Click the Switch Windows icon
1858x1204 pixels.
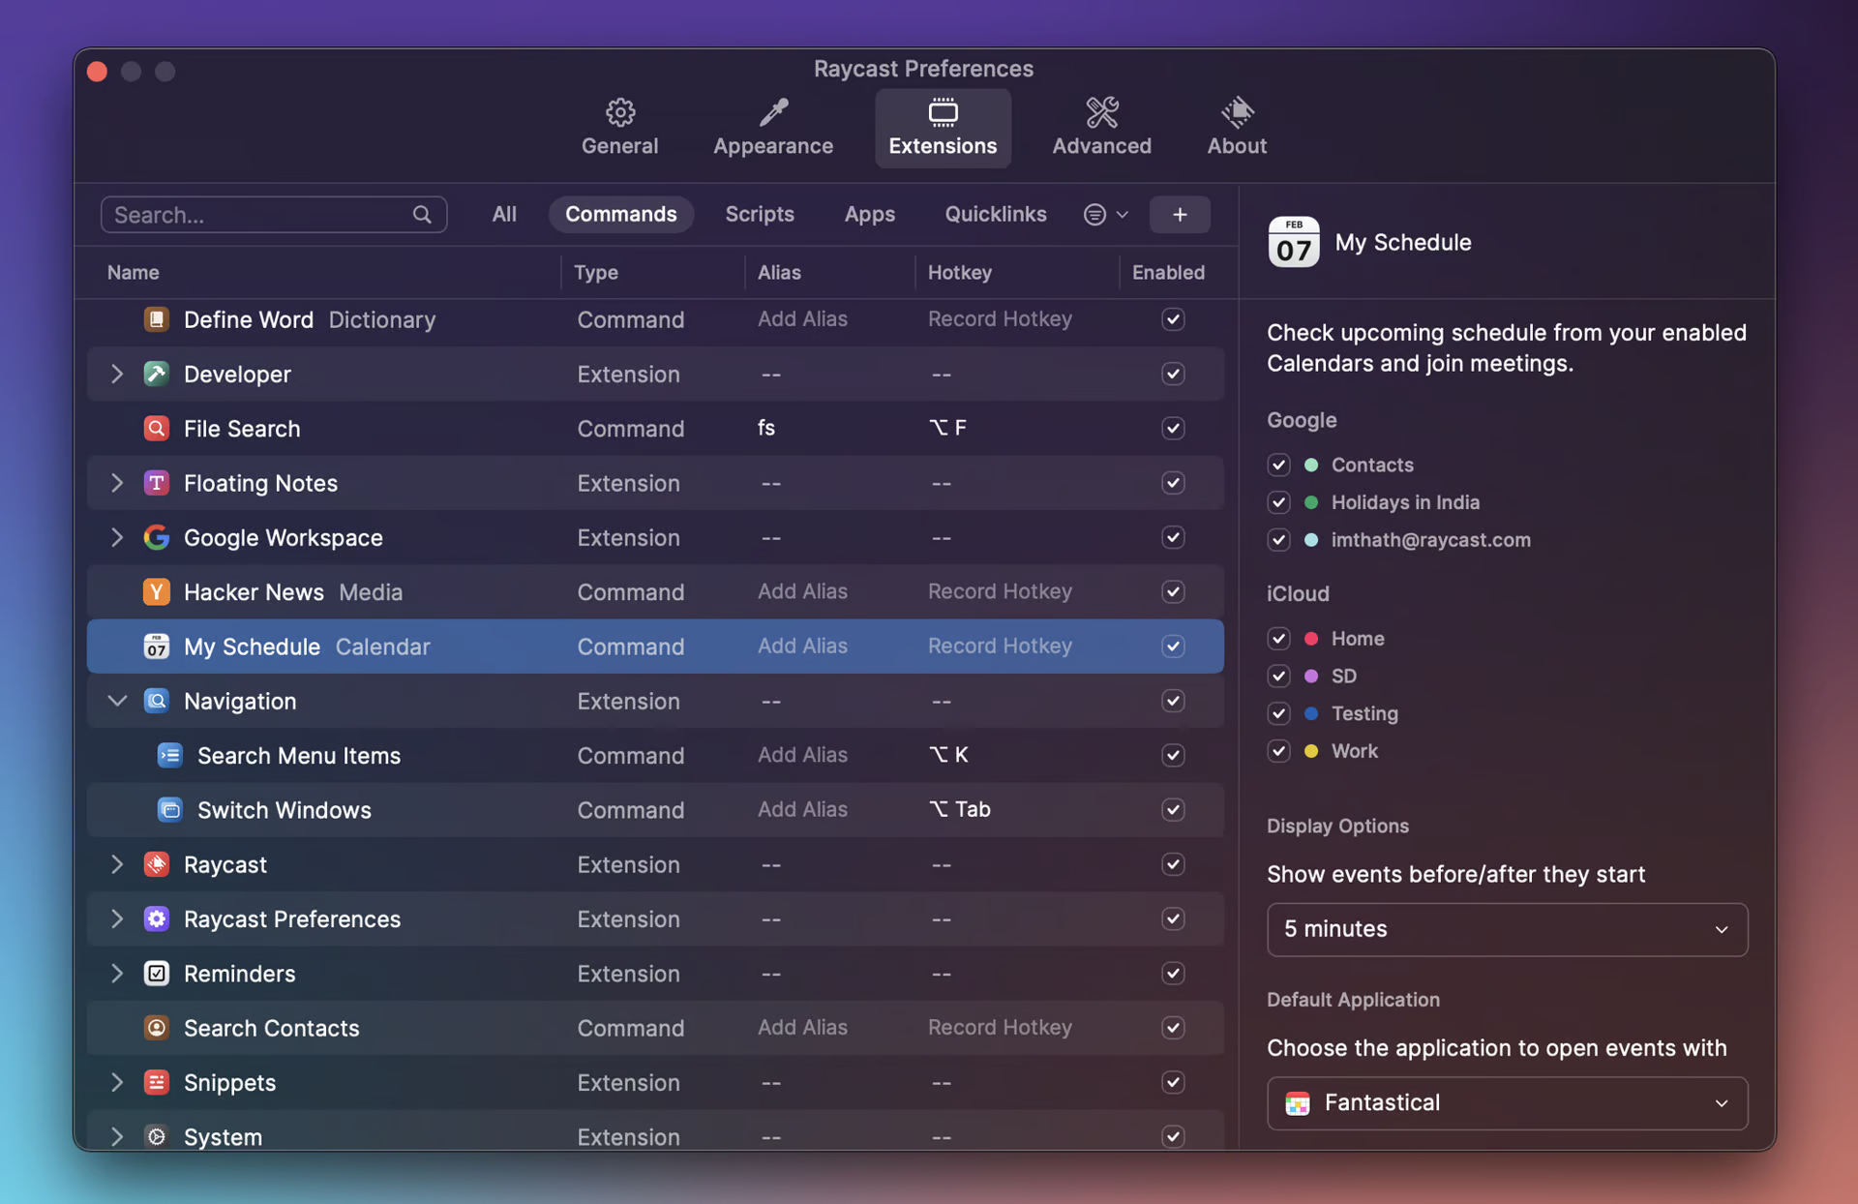point(169,810)
